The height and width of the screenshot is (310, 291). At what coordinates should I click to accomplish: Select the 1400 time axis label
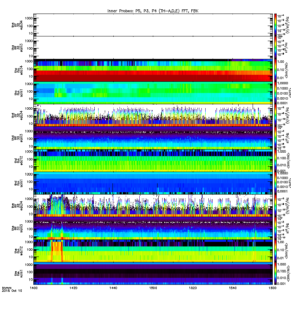pyautogui.click(x=33, y=288)
